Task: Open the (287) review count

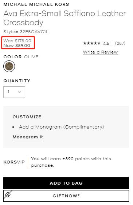Action: coord(120,43)
